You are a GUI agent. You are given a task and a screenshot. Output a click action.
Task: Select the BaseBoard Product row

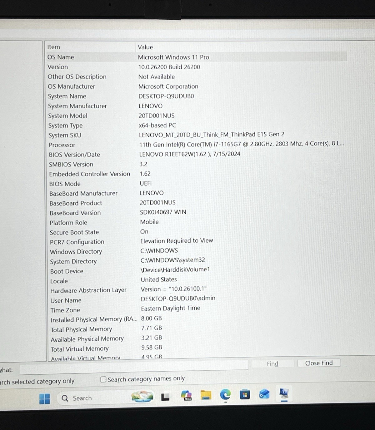click(x=196, y=203)
